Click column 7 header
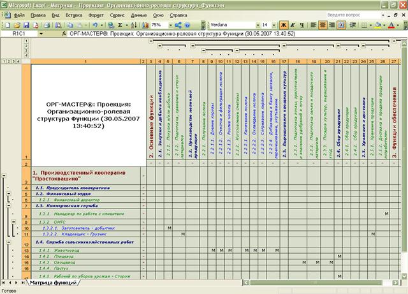 click(193, 61)
